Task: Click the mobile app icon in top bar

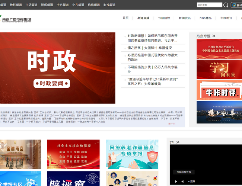Action: (236, 5)
